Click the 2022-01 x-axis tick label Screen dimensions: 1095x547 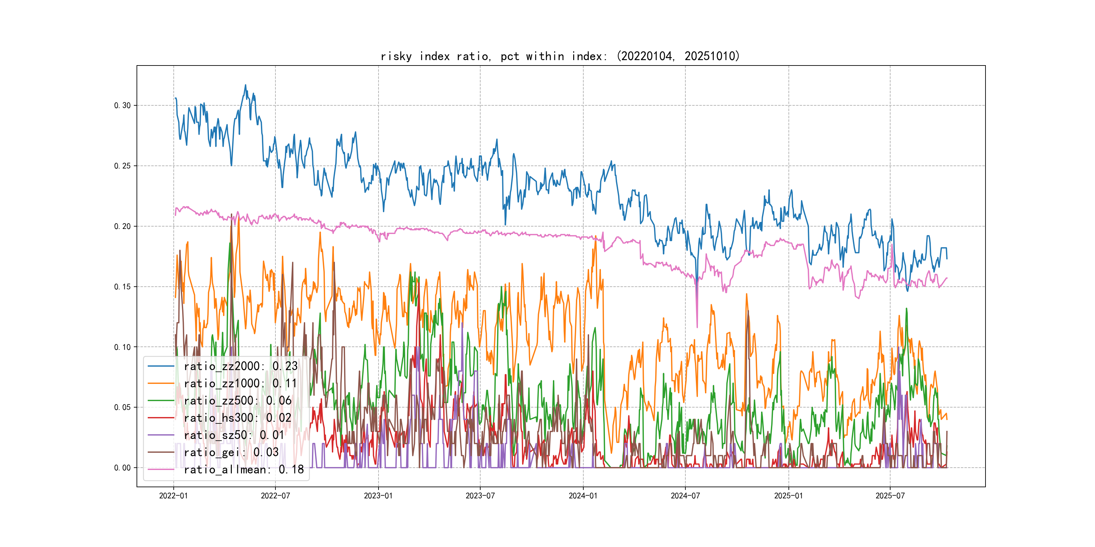coord(173,496)
